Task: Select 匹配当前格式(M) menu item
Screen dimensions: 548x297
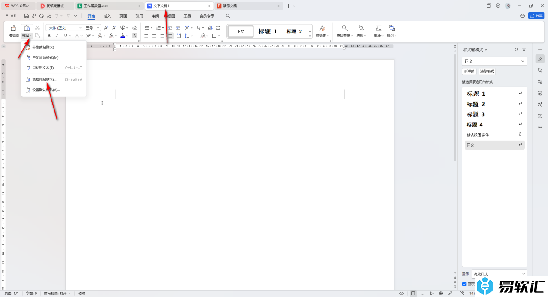Action: [54, 57]
